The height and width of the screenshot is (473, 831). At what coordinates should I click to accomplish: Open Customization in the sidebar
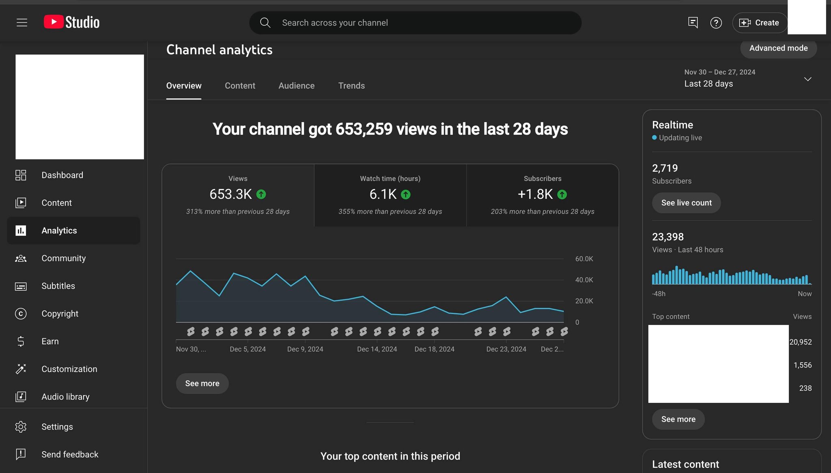[x=73, y=369]
